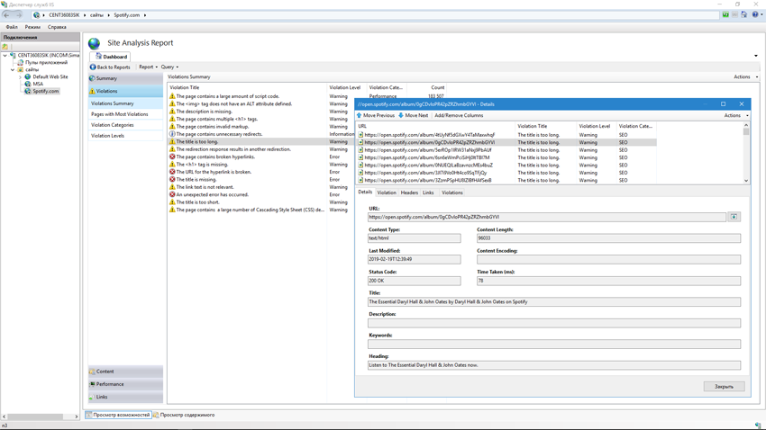Viewport: 766px width, 430px height.
Task: Select Violation Levels item
Action: pyautogui.click(x=125, y=136)
